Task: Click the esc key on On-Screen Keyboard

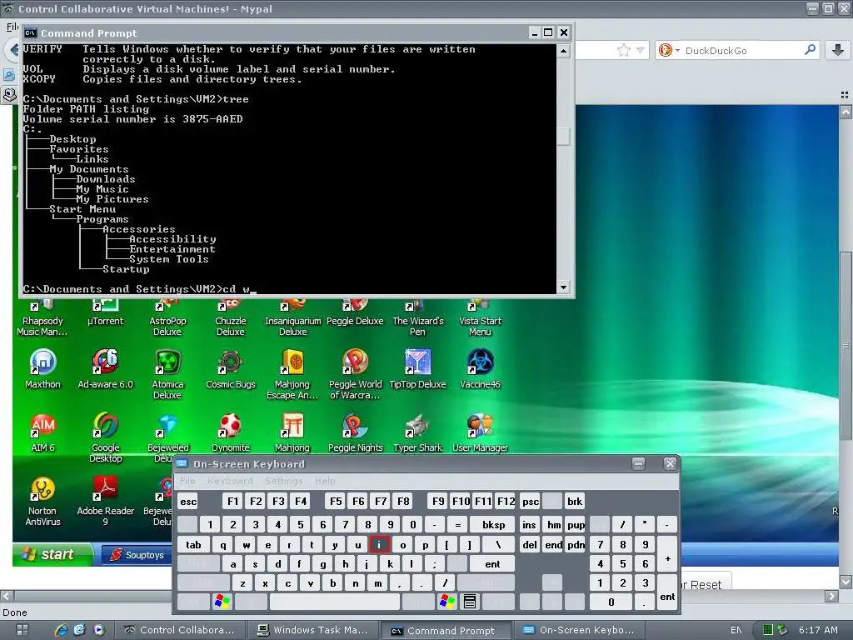Action: [188, 502]
